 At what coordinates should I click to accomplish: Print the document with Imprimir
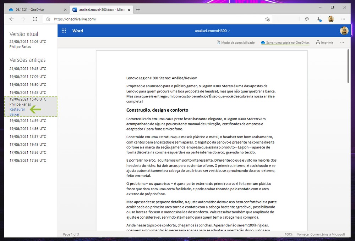(324, 43)
